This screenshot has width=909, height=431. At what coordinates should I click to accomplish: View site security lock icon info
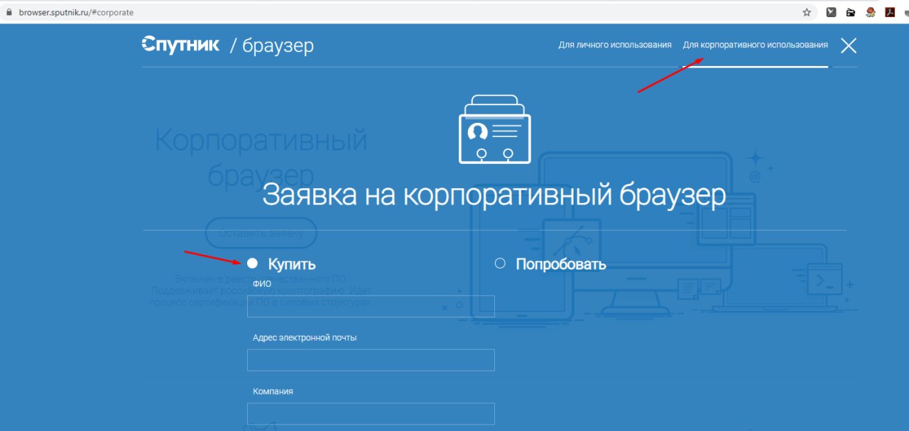(x=9, y=12)
